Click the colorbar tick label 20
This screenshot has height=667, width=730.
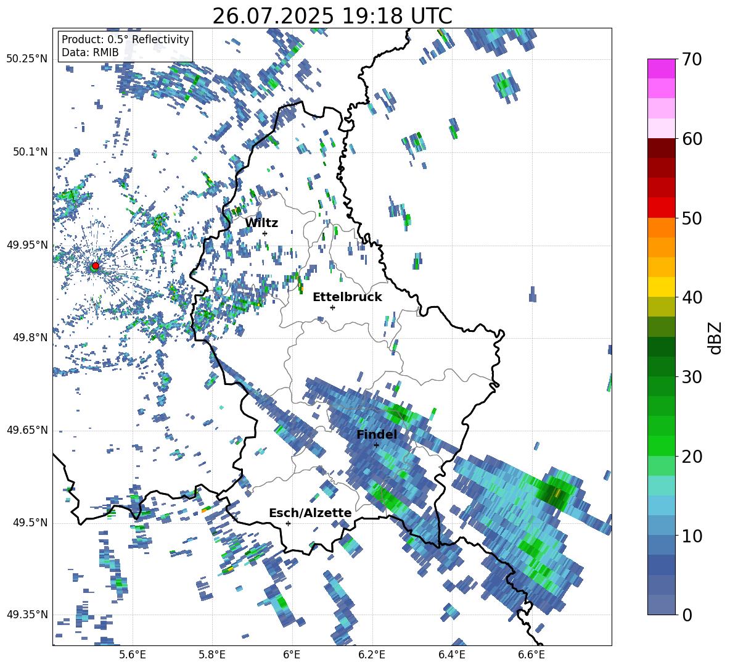pyautogui.click(x=692, y=457)
